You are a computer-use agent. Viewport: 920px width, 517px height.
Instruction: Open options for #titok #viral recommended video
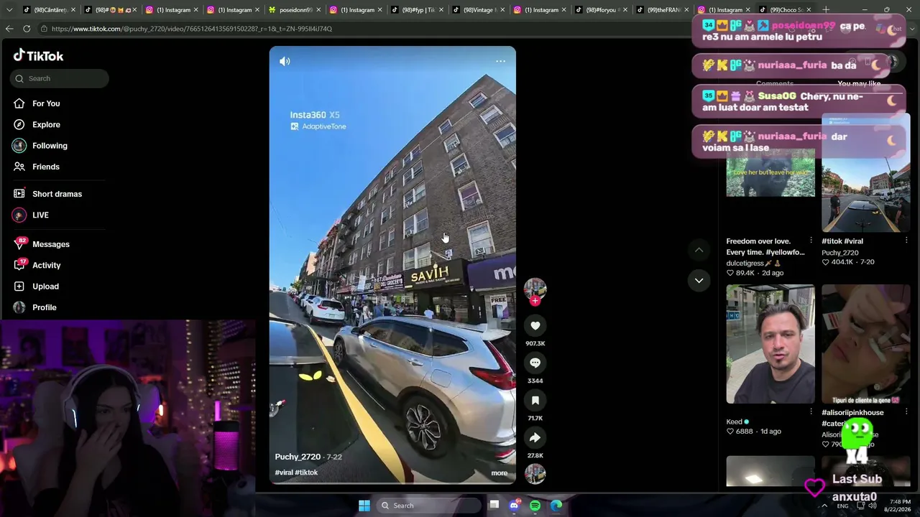[x=906, y=241]
